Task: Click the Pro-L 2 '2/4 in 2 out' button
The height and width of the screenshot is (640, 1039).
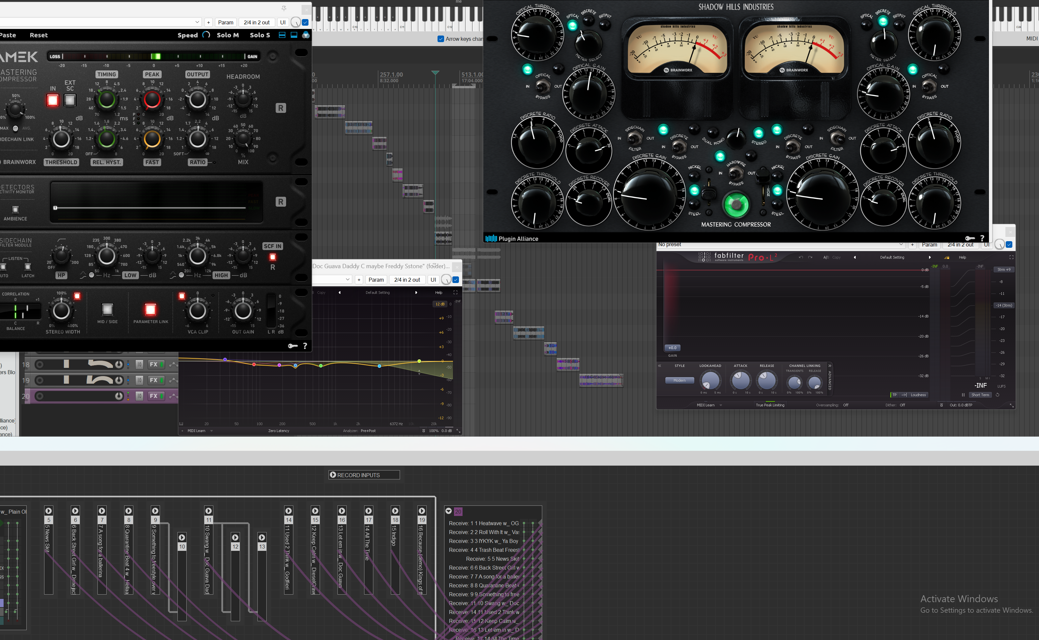Action: pyautogui.click(x=960, y=245)
